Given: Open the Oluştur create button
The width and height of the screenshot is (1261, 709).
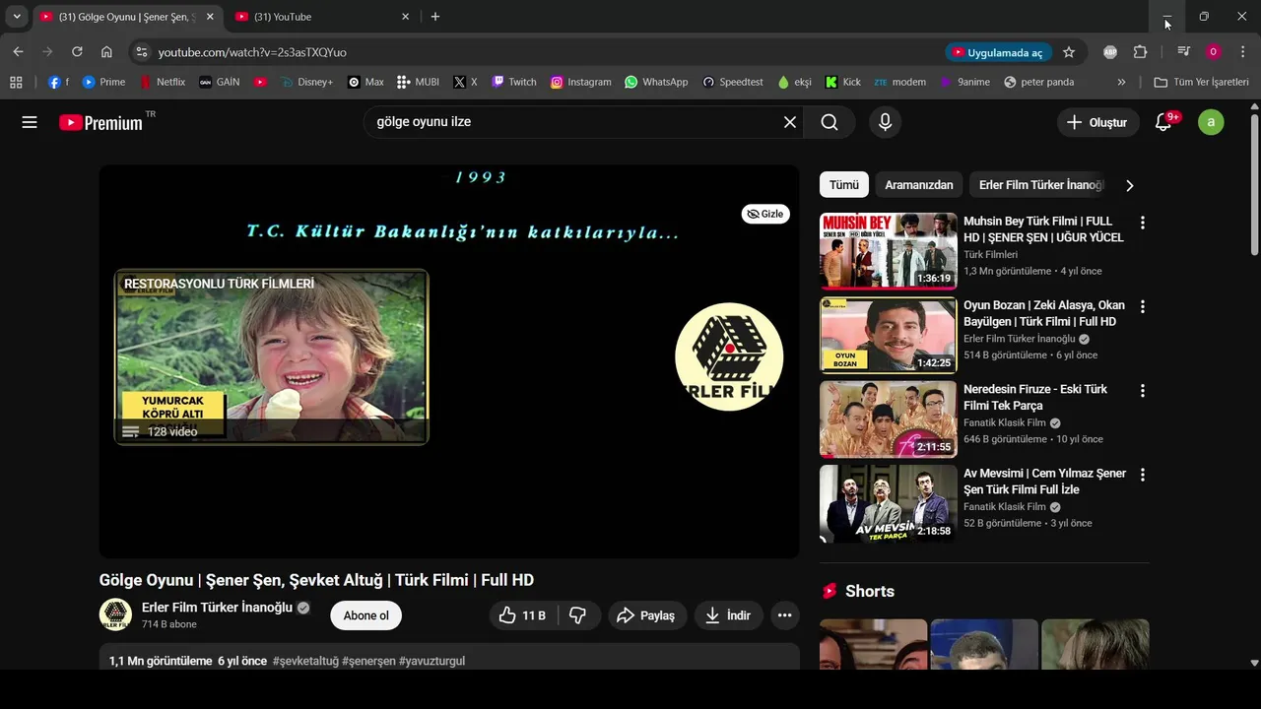Looking at the screenshot, I should click(x=1098, y=122).
